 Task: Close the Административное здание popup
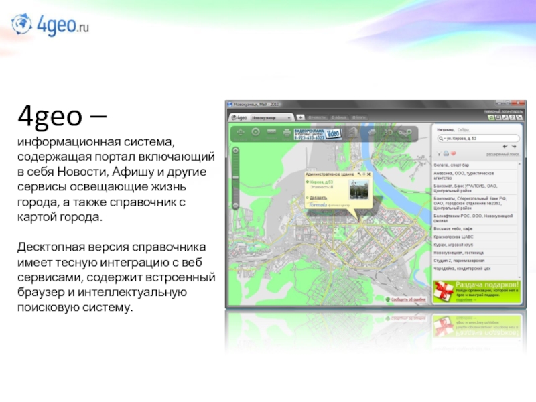[369, 174]
